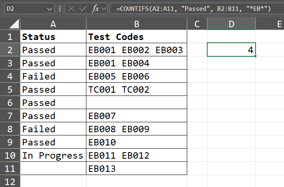This screenshot has height=187, width=284.
Task: Open the Name Box dropdown arrow
Action: 49,9
